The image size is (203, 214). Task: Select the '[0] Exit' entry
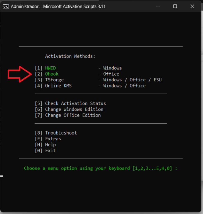tap(45, 151)
